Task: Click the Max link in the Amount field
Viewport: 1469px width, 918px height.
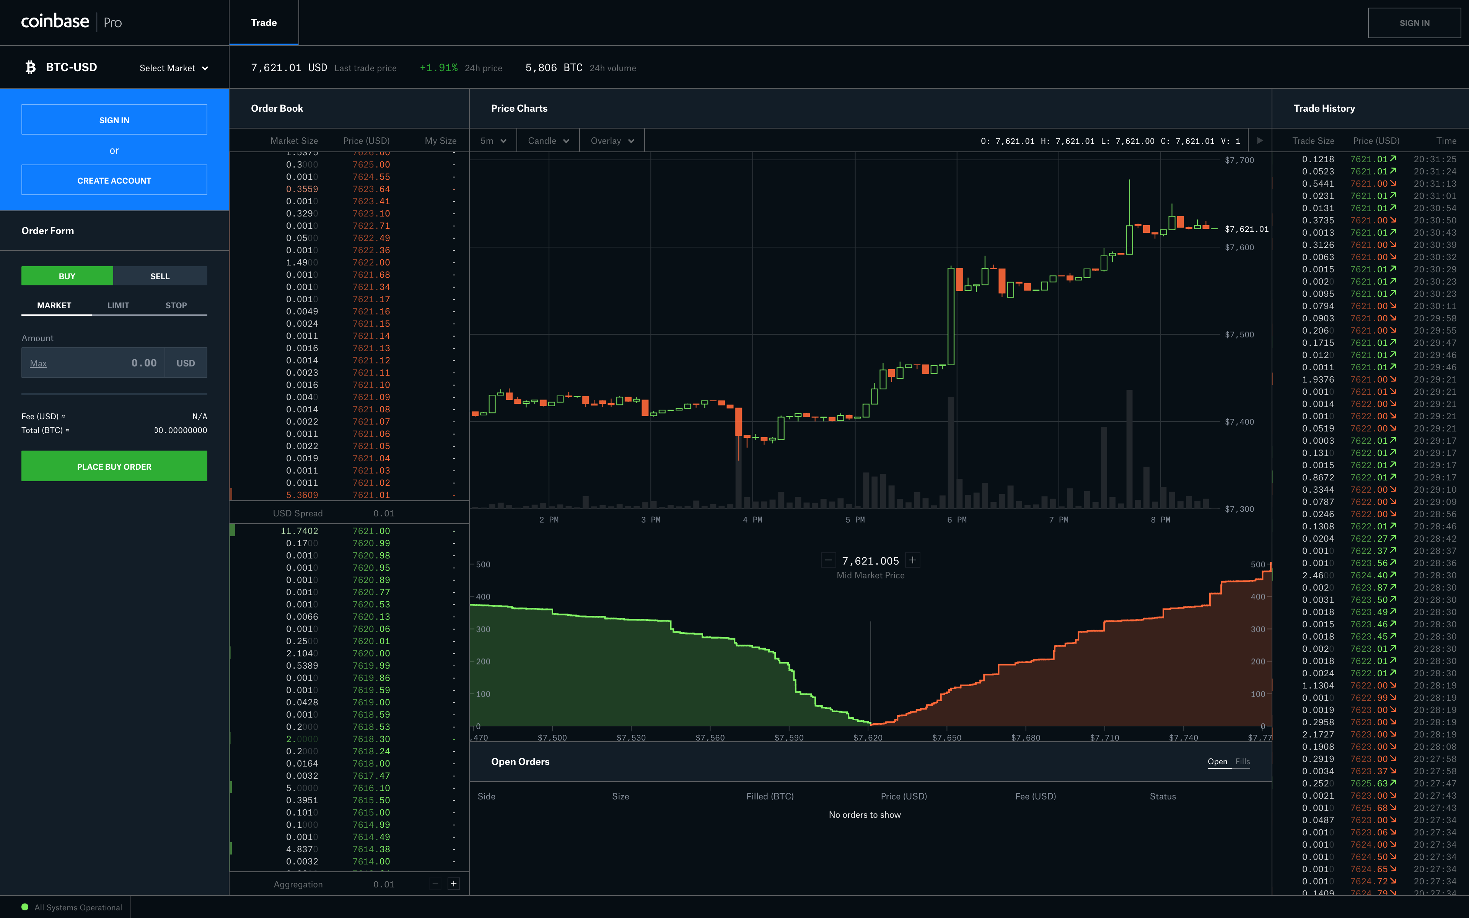Action: tap(37, 363)
